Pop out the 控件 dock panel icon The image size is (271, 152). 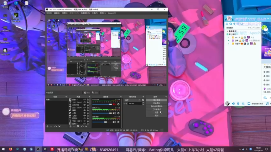pyautogui.click(x=166, y=97)
